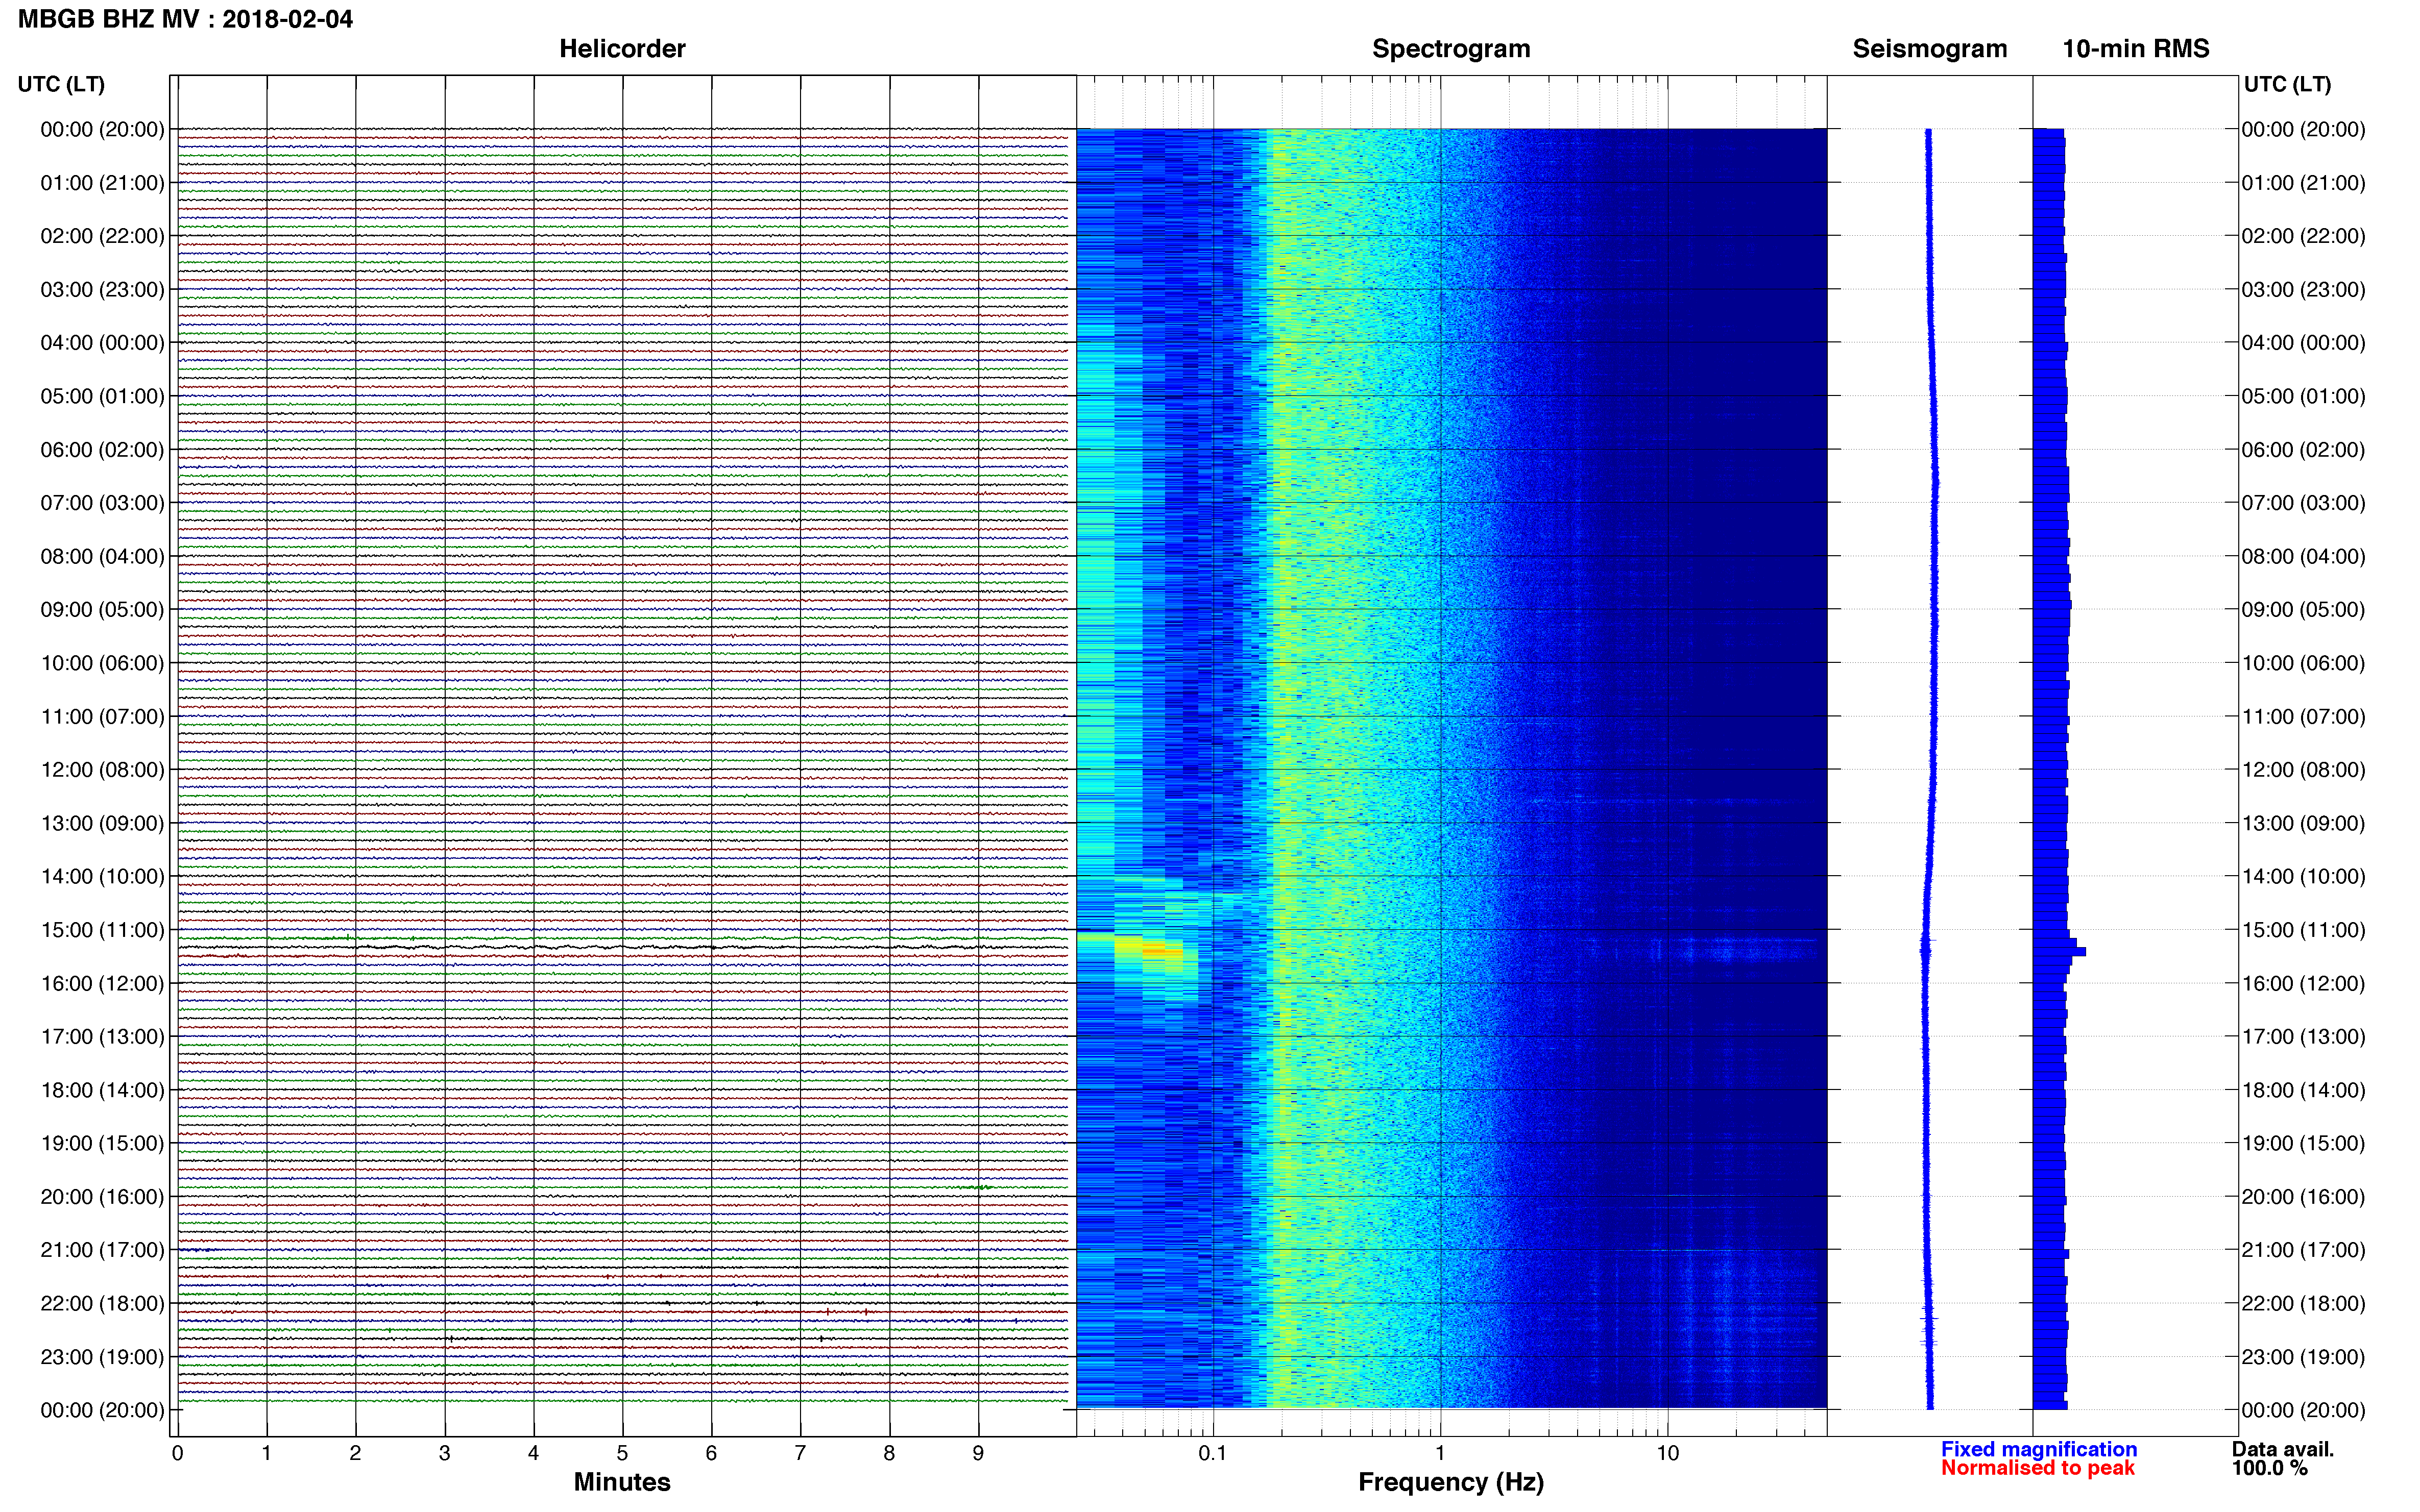This screenshot has height=1512, width=2420.
Task: Click the 'MBGB BHZ MV : 2018-02-04' title
Action: tap(185, 19)
